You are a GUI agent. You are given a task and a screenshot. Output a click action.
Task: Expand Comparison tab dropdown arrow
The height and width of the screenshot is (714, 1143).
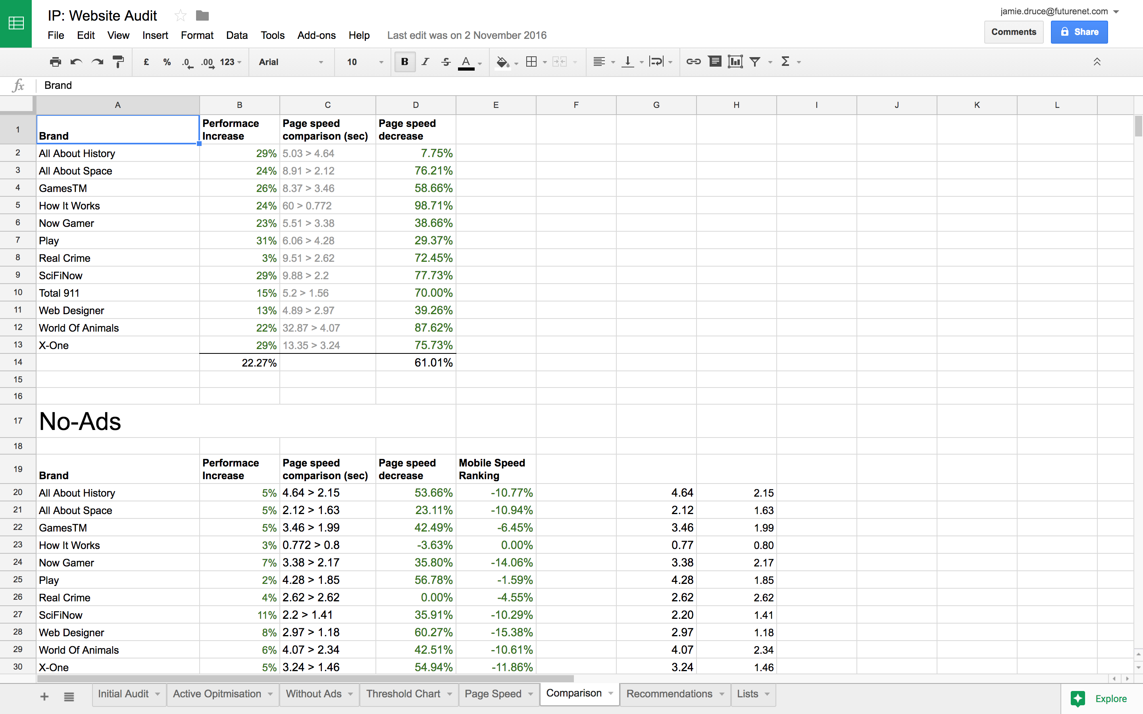click(611, 693)
